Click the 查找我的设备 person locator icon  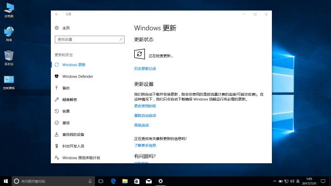57,134
